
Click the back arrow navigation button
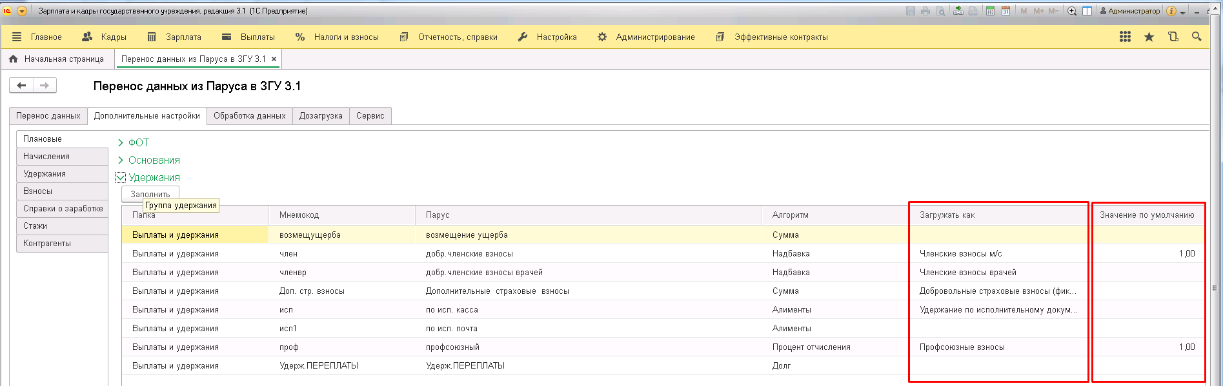click(x=21, y=85)
